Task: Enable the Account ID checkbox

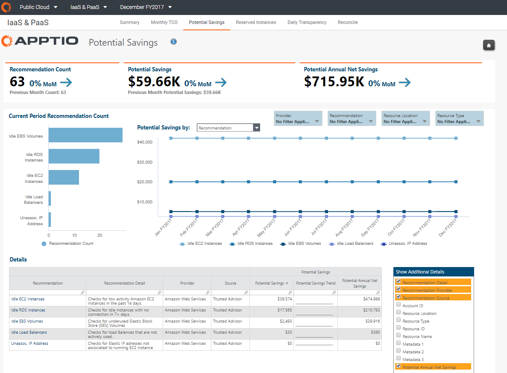Action: [399, 305]
